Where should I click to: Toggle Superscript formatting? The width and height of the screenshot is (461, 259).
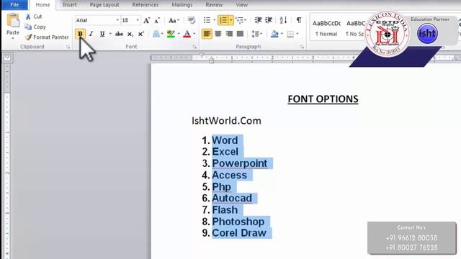[141, 34]
